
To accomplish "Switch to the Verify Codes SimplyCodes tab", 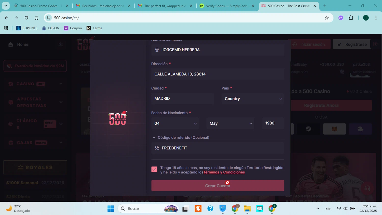I will (227, 6).
